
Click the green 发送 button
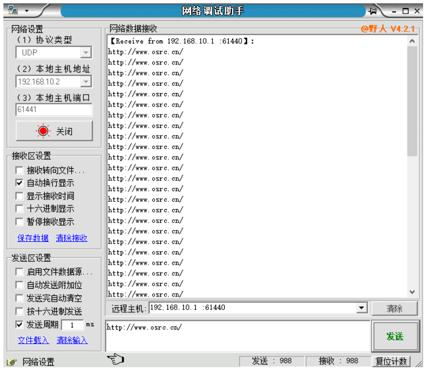pyautogui.click(x=395, y=336)
